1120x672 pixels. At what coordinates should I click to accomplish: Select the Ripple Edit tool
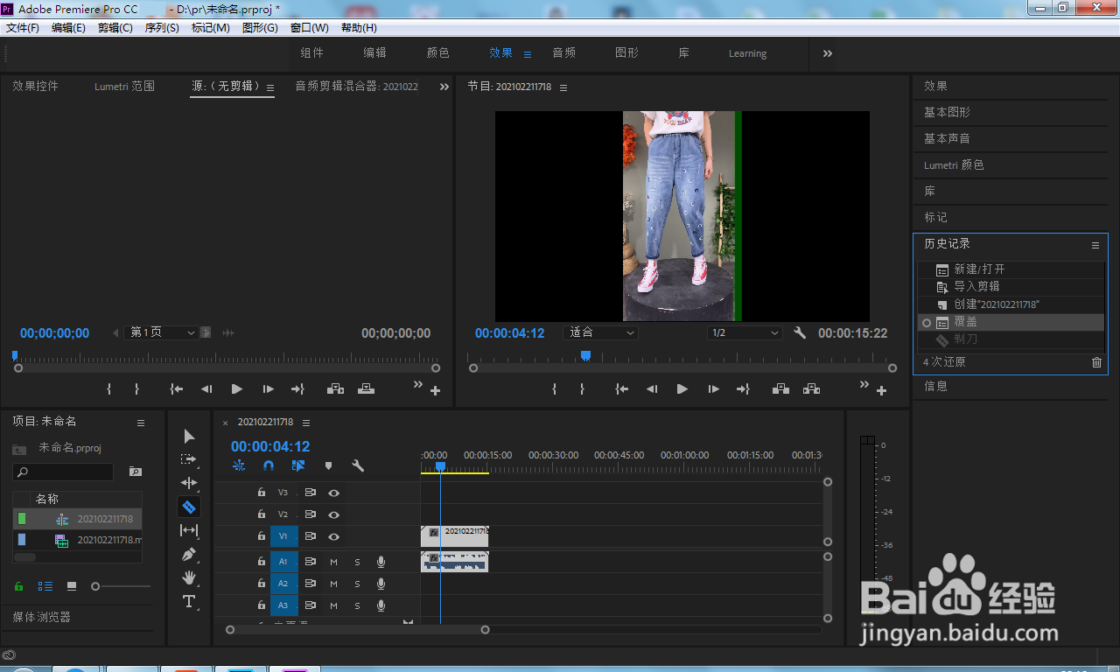tap(189, 483)
